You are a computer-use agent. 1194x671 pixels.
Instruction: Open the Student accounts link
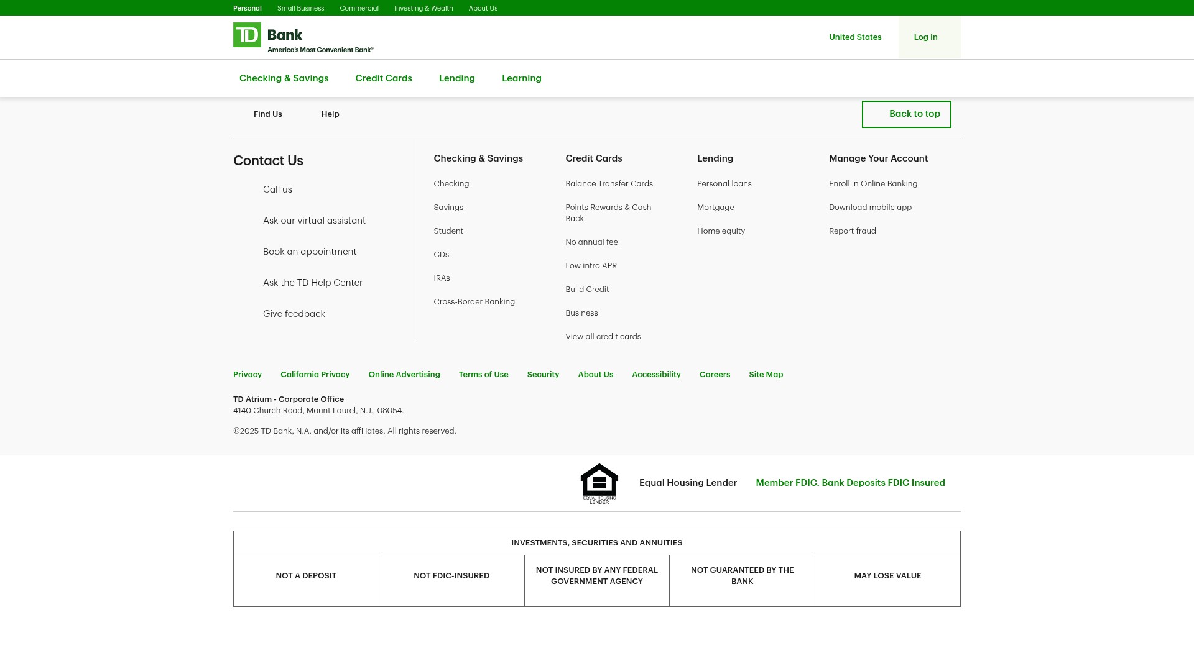tap(448, 231)
